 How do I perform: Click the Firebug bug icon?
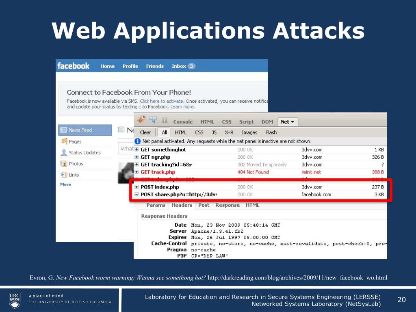(x=141, y=120)
